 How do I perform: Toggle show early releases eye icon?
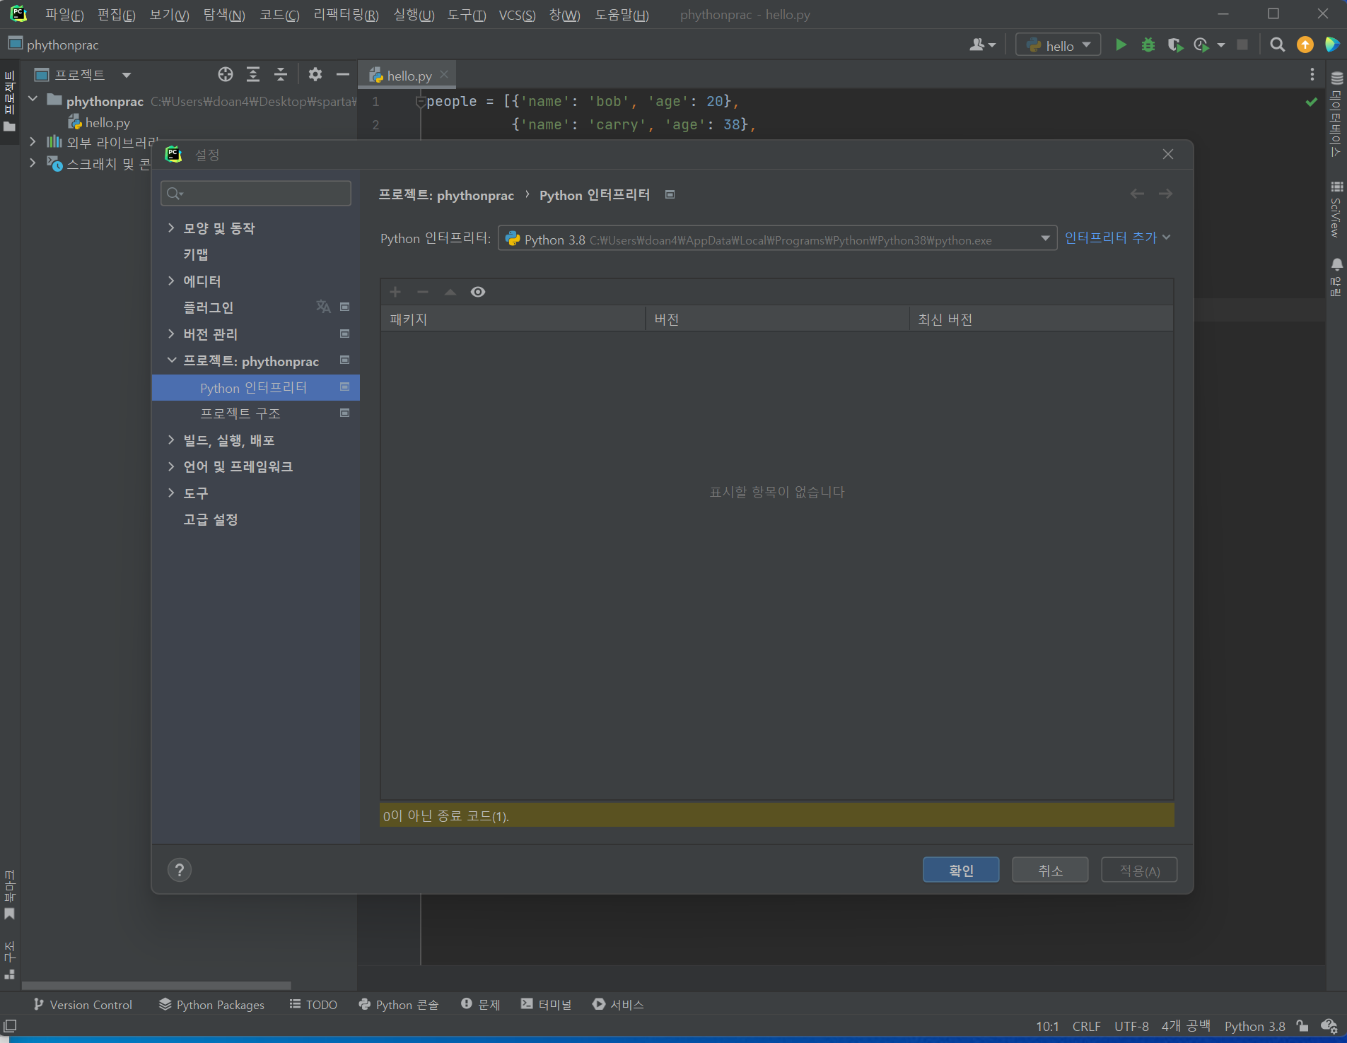[x=478, y=292]
